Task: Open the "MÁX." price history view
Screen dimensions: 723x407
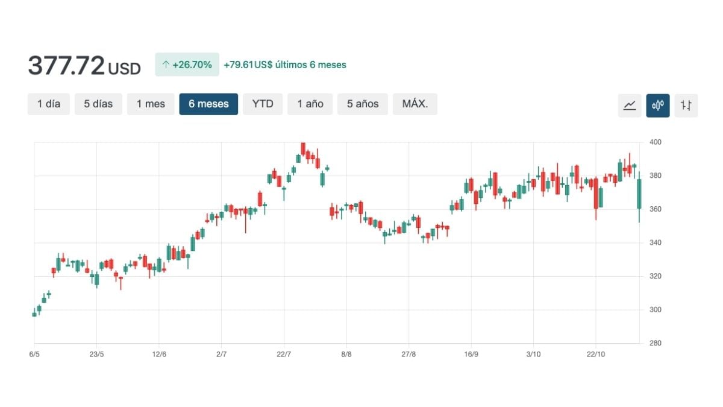Action: [x=415, y=104]
